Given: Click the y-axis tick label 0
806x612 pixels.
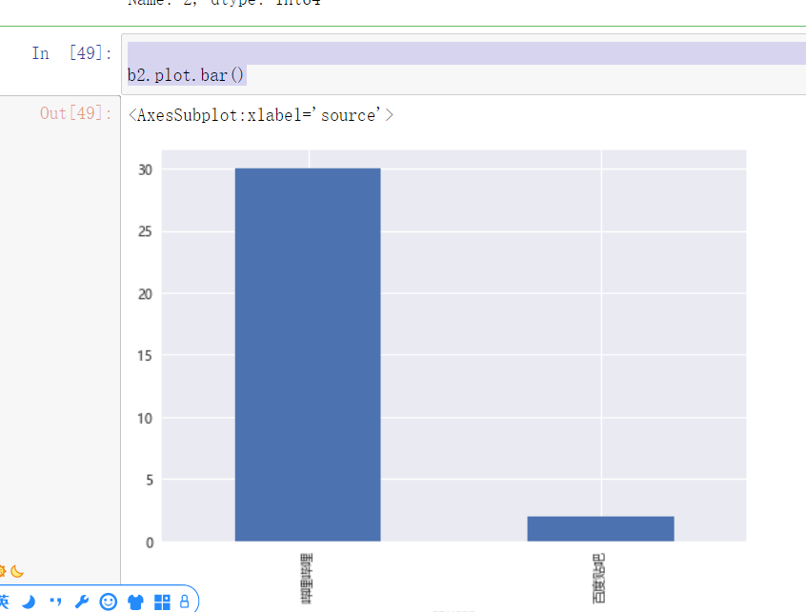Looking at the screenshot, I should 150,543.
